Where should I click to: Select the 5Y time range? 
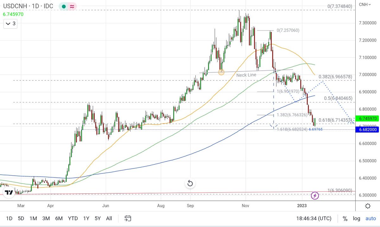[98, 218]
